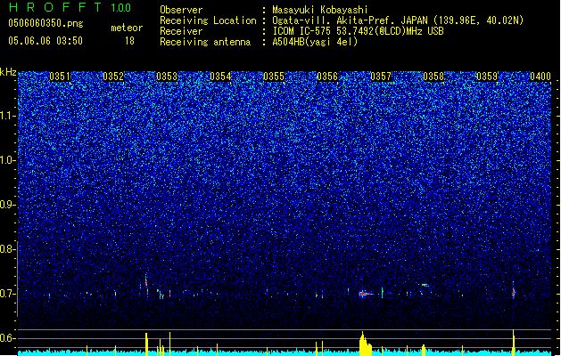Click the 1.1 frequency axis label
This screenshot has height=356, width=561.
click(8, 116)
